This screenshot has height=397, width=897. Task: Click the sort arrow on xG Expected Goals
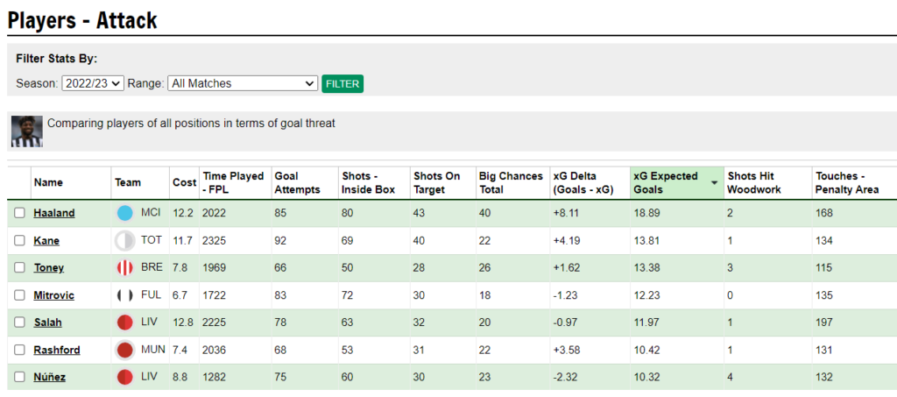714,183
